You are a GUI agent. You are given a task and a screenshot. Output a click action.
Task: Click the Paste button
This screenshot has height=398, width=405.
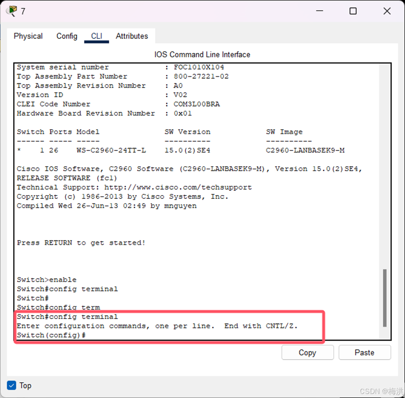coord(364,352)
